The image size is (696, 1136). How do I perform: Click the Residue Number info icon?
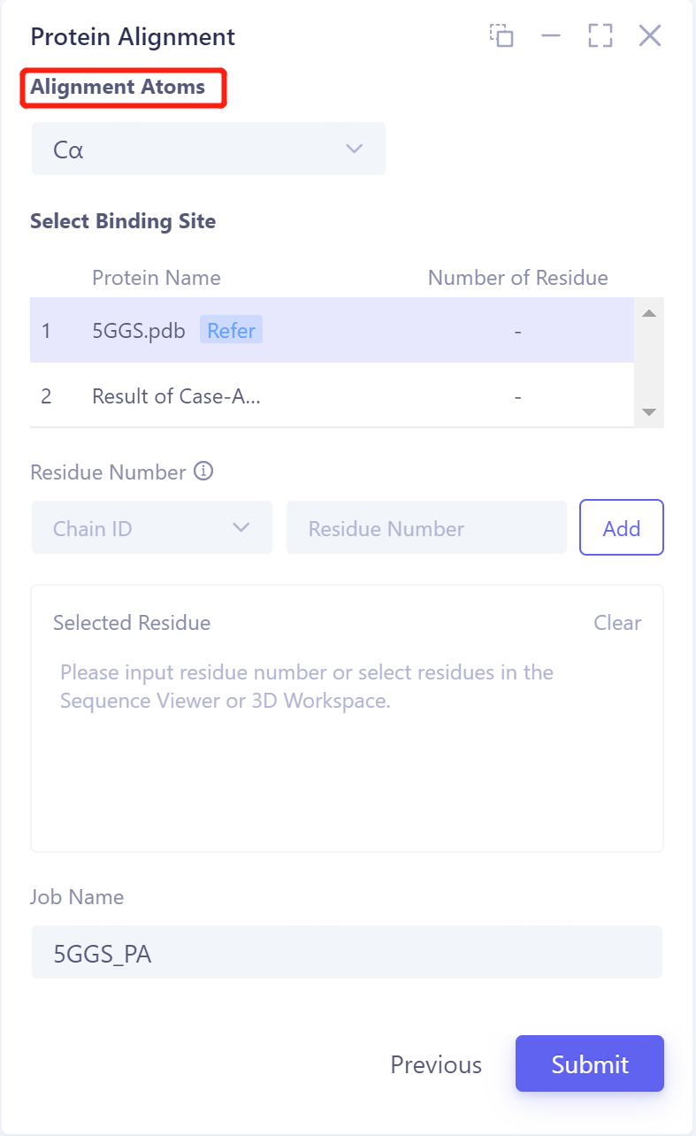(x=203, y=472)
